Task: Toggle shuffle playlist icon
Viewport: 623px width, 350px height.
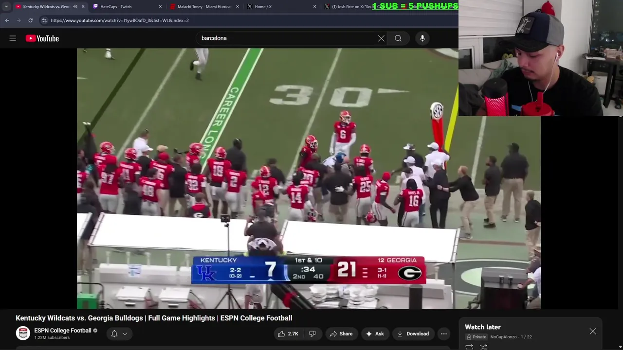Action: [484, 347]
